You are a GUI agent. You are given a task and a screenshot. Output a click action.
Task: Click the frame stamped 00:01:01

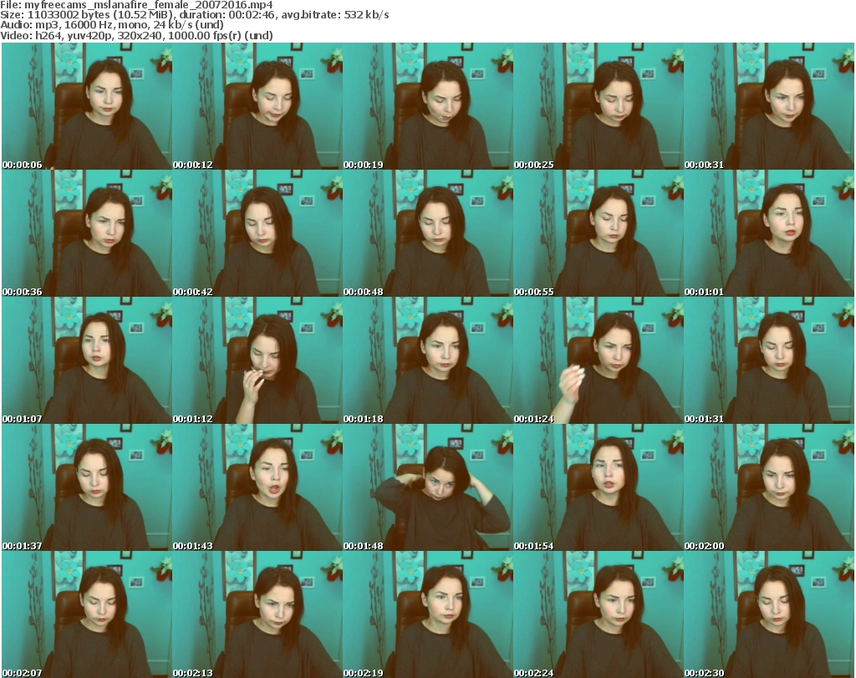coord(769,233)
